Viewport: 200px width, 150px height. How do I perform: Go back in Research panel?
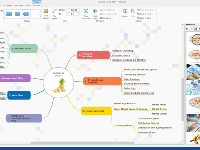pos(187,29)
